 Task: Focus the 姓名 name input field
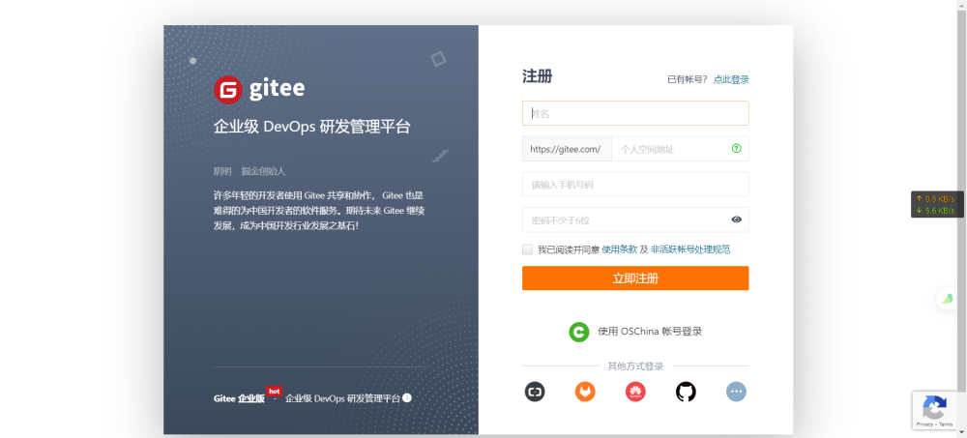(x=635, y=113)
